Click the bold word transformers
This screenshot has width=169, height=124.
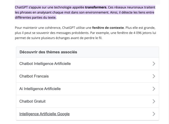[96, 7]
